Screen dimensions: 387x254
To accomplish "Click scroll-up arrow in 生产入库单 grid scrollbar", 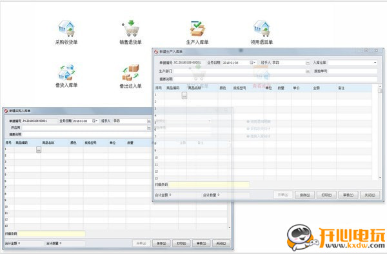I will [x=380, y=86].
